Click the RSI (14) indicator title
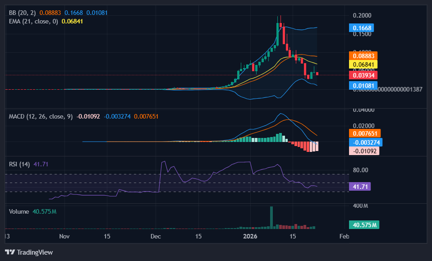Viewport: 432px width, 261px height. pyautogui.click(x=19, y=164)
